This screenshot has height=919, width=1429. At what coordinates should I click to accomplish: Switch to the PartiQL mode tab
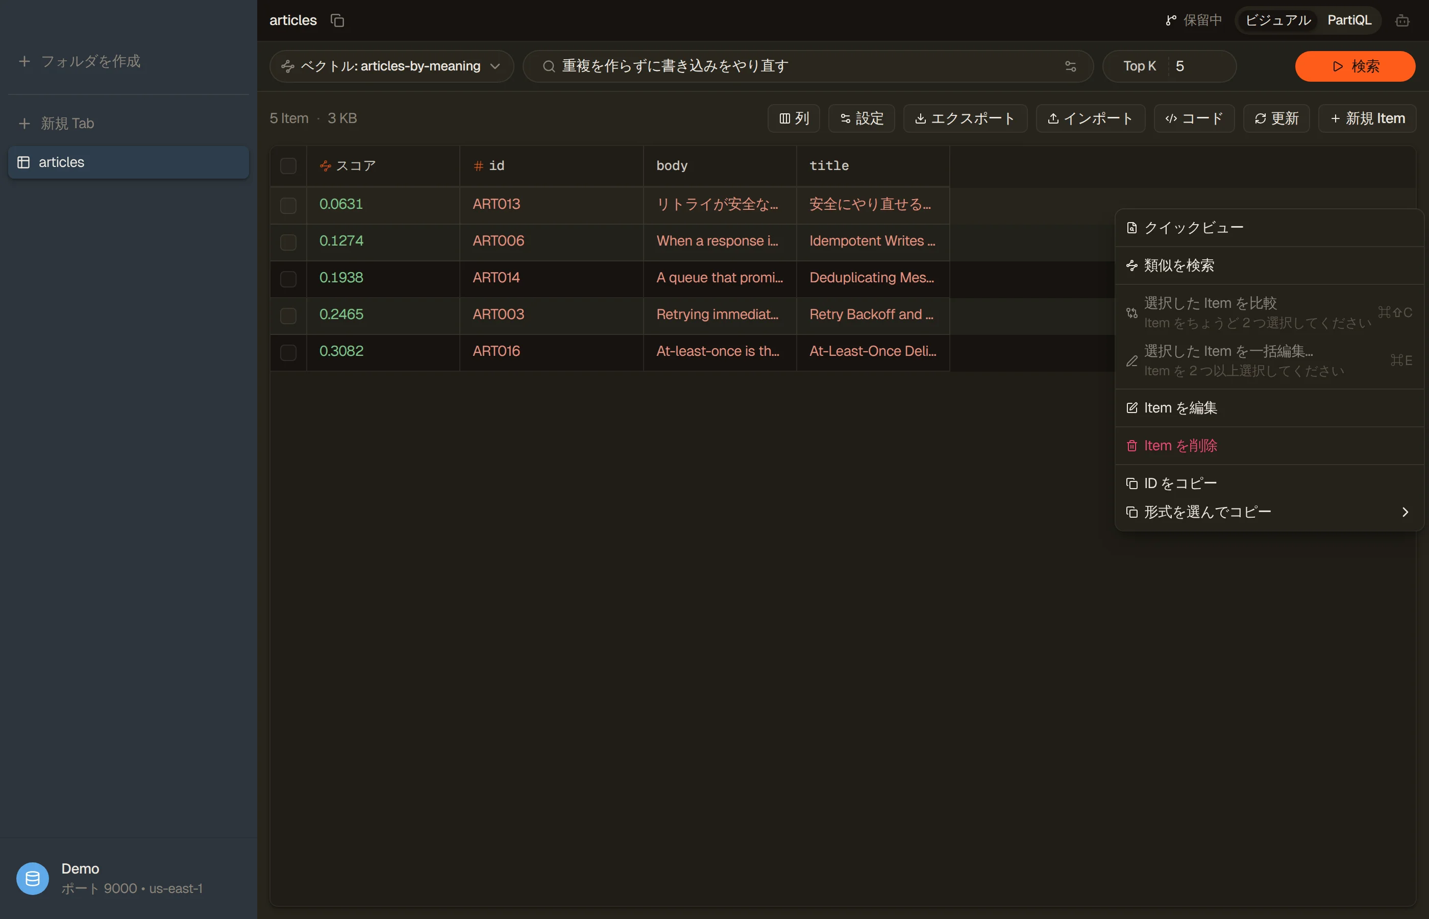tap(1349, 20)
